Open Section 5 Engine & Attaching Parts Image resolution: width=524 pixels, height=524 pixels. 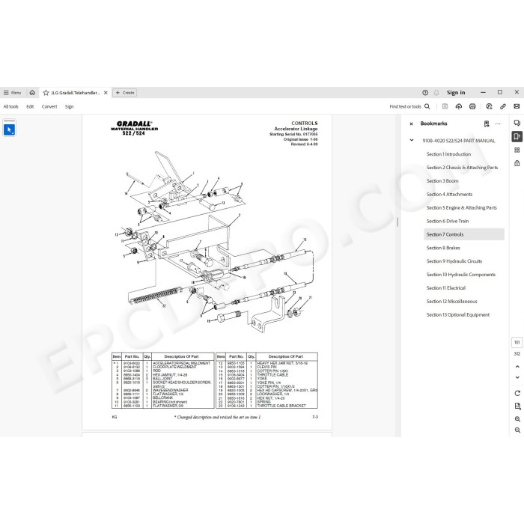point(462,207)
